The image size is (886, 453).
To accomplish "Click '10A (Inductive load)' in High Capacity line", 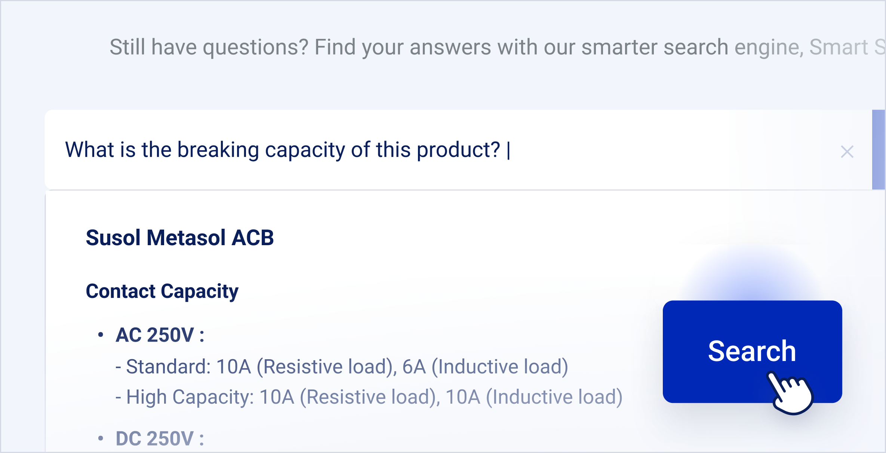I will (534, 397).
